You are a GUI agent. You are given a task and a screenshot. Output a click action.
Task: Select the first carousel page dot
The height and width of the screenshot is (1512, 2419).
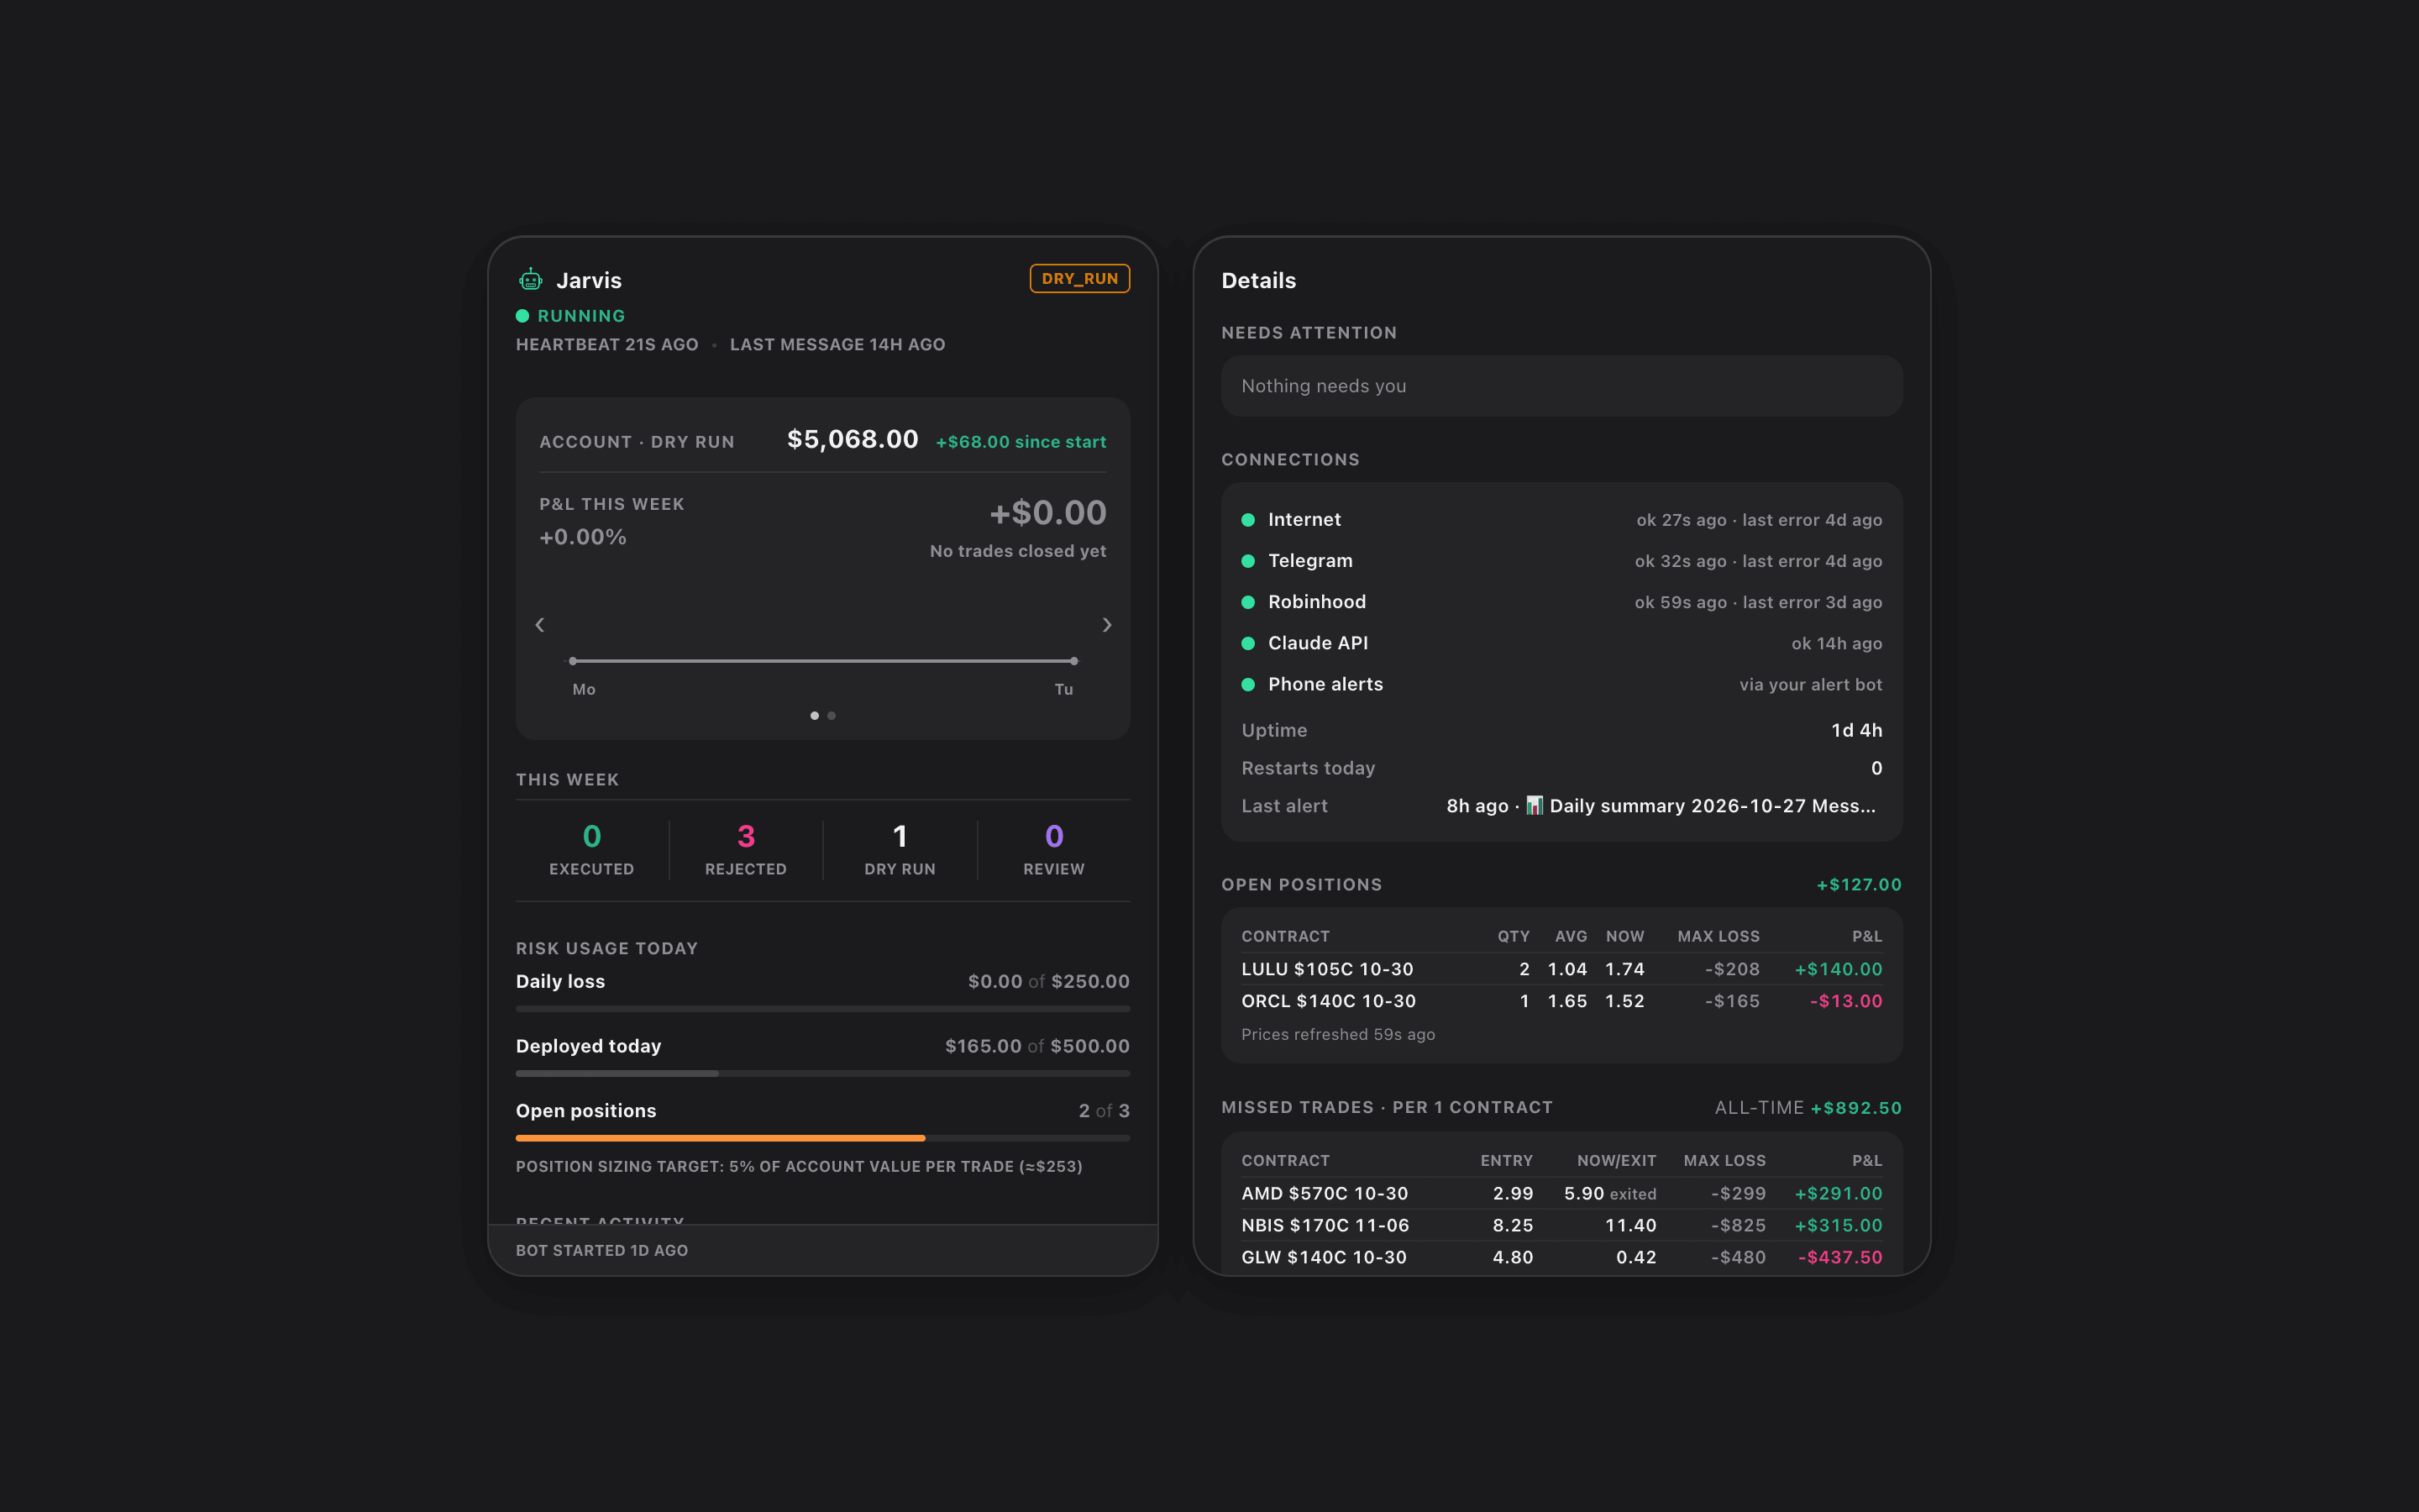tap(815, 716)
